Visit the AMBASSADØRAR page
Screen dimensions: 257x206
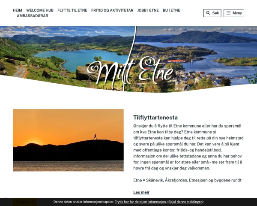pos(33,16)
